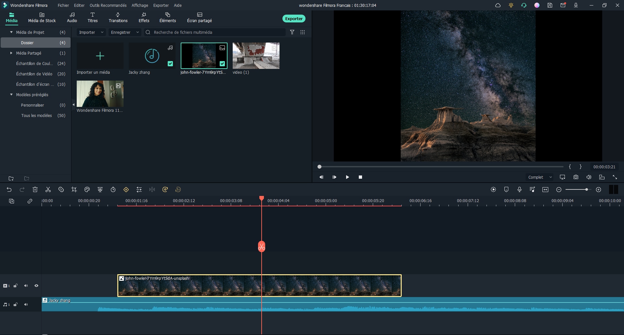Split the clip with the scissors tool
The width and height of the screenshot is (624, 335).
point(48,189)
